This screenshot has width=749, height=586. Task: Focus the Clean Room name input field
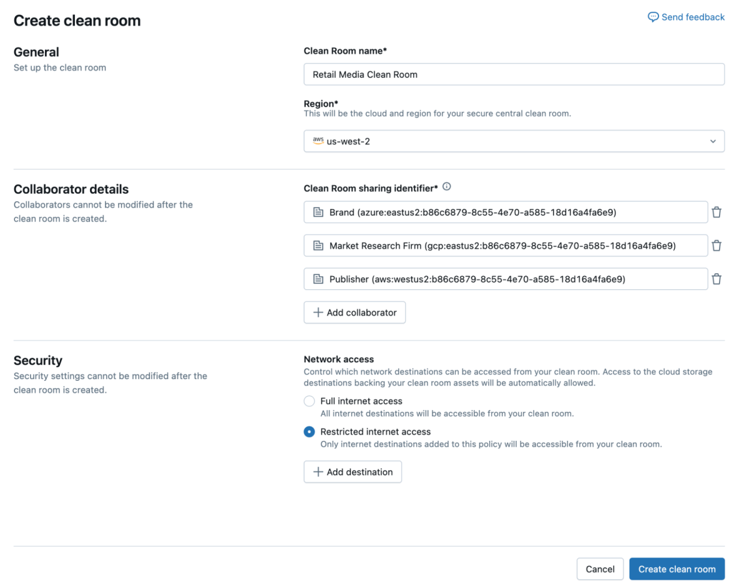tap(513, 74)
